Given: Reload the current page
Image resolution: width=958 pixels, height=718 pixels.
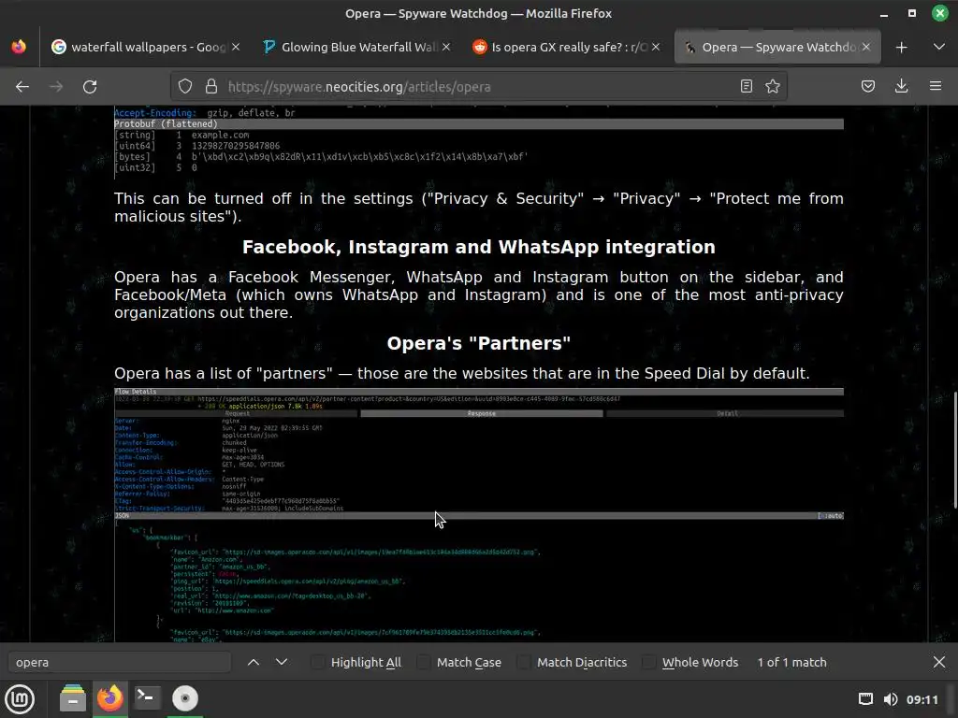Looking at the screenshot, I should tap(90, 87).
